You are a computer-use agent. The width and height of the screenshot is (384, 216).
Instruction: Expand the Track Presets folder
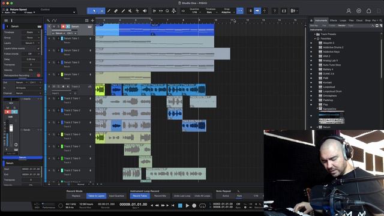[315, 34]
